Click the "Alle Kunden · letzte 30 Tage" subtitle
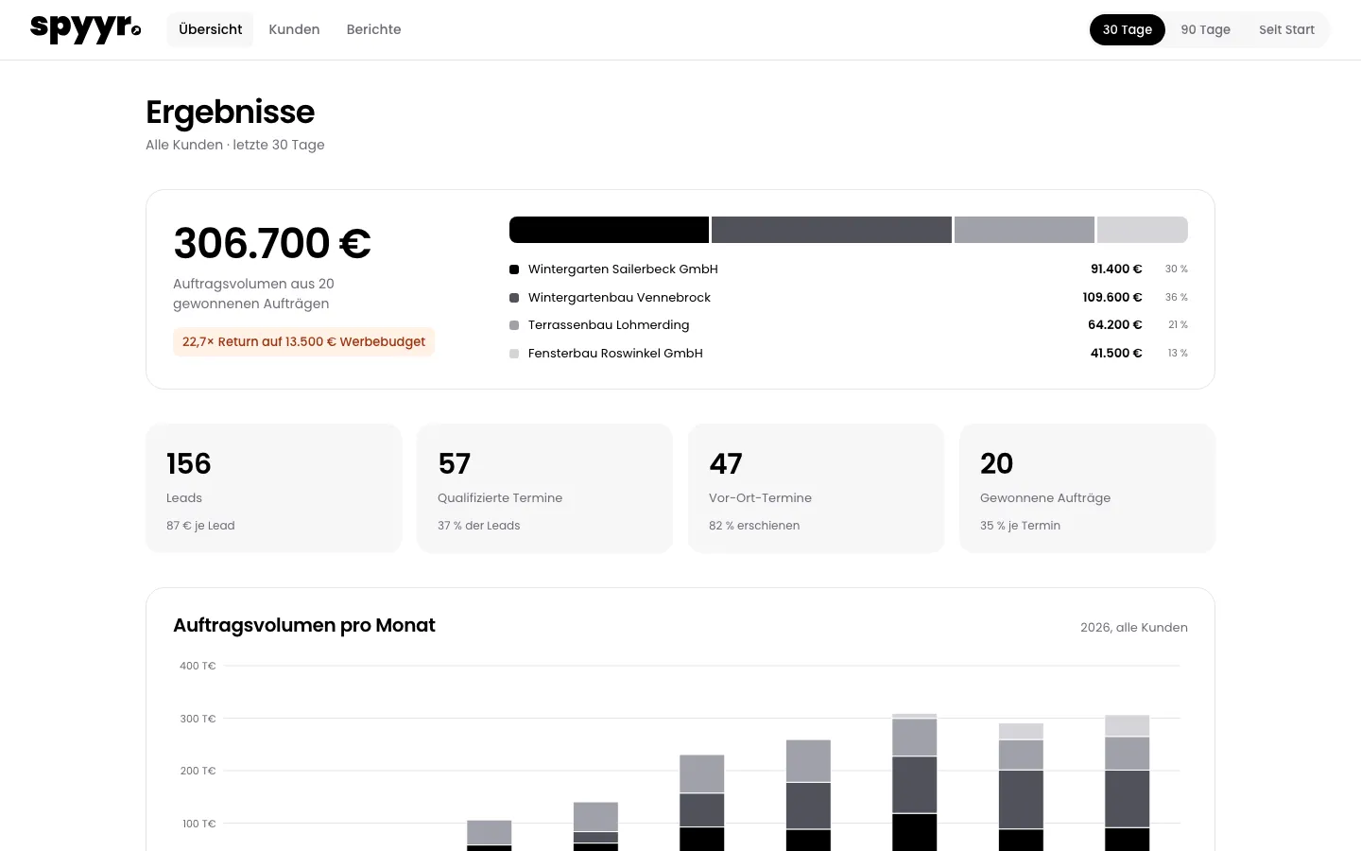This screenshot has width=1361, height=851. point(235,145)
